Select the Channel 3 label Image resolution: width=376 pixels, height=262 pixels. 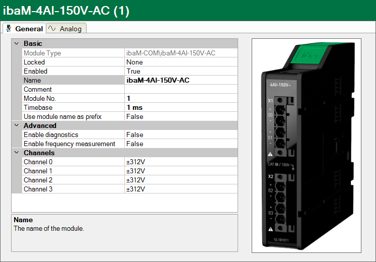click(x=38, y=189)
